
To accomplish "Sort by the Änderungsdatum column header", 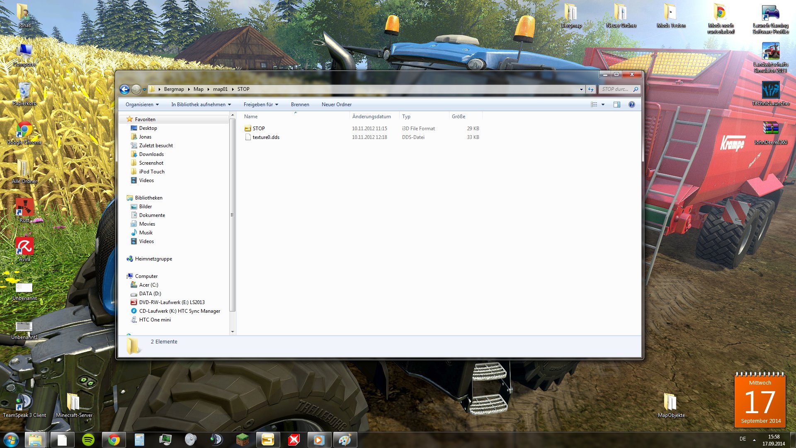I will coord(371,117).
